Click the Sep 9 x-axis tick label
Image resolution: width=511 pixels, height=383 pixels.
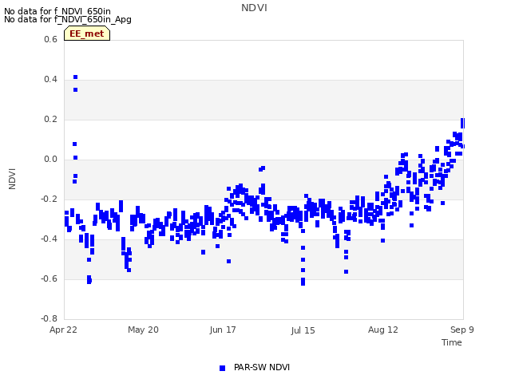tap(462, 330)
